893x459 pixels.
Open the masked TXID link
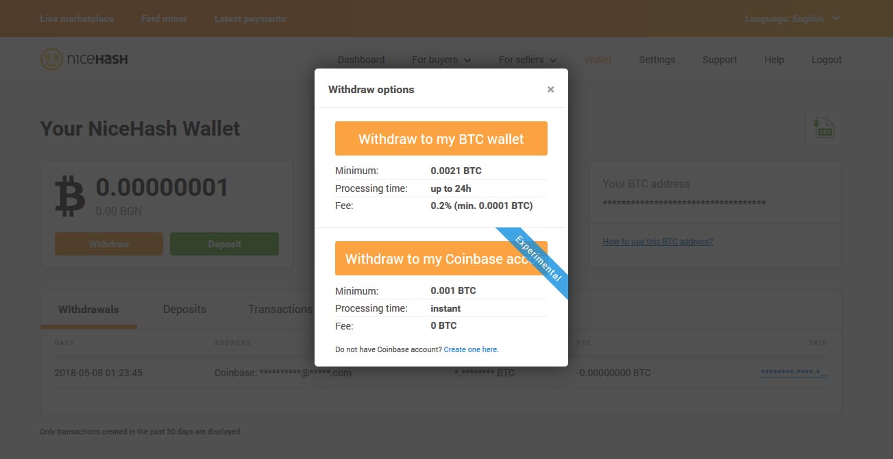click(794, 373)
